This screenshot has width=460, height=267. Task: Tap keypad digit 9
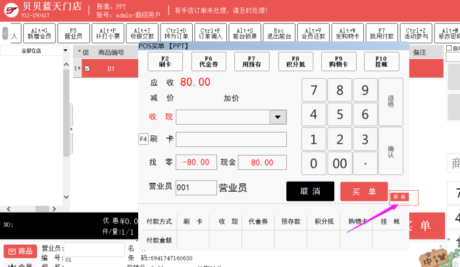tap(365, 90)
